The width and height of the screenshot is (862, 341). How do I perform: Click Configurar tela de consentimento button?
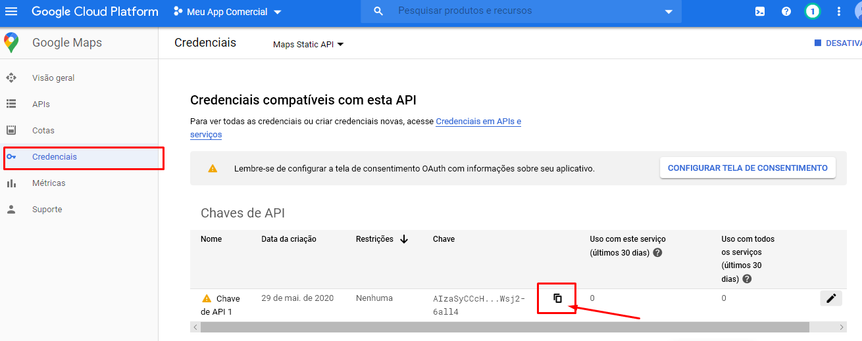click(748, 168)
